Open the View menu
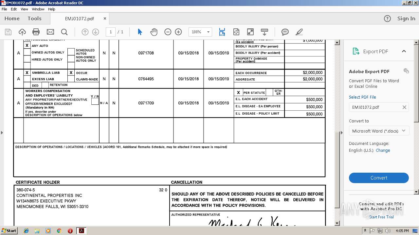This screenshot has height=235, width=419. [x=25, y=9]
